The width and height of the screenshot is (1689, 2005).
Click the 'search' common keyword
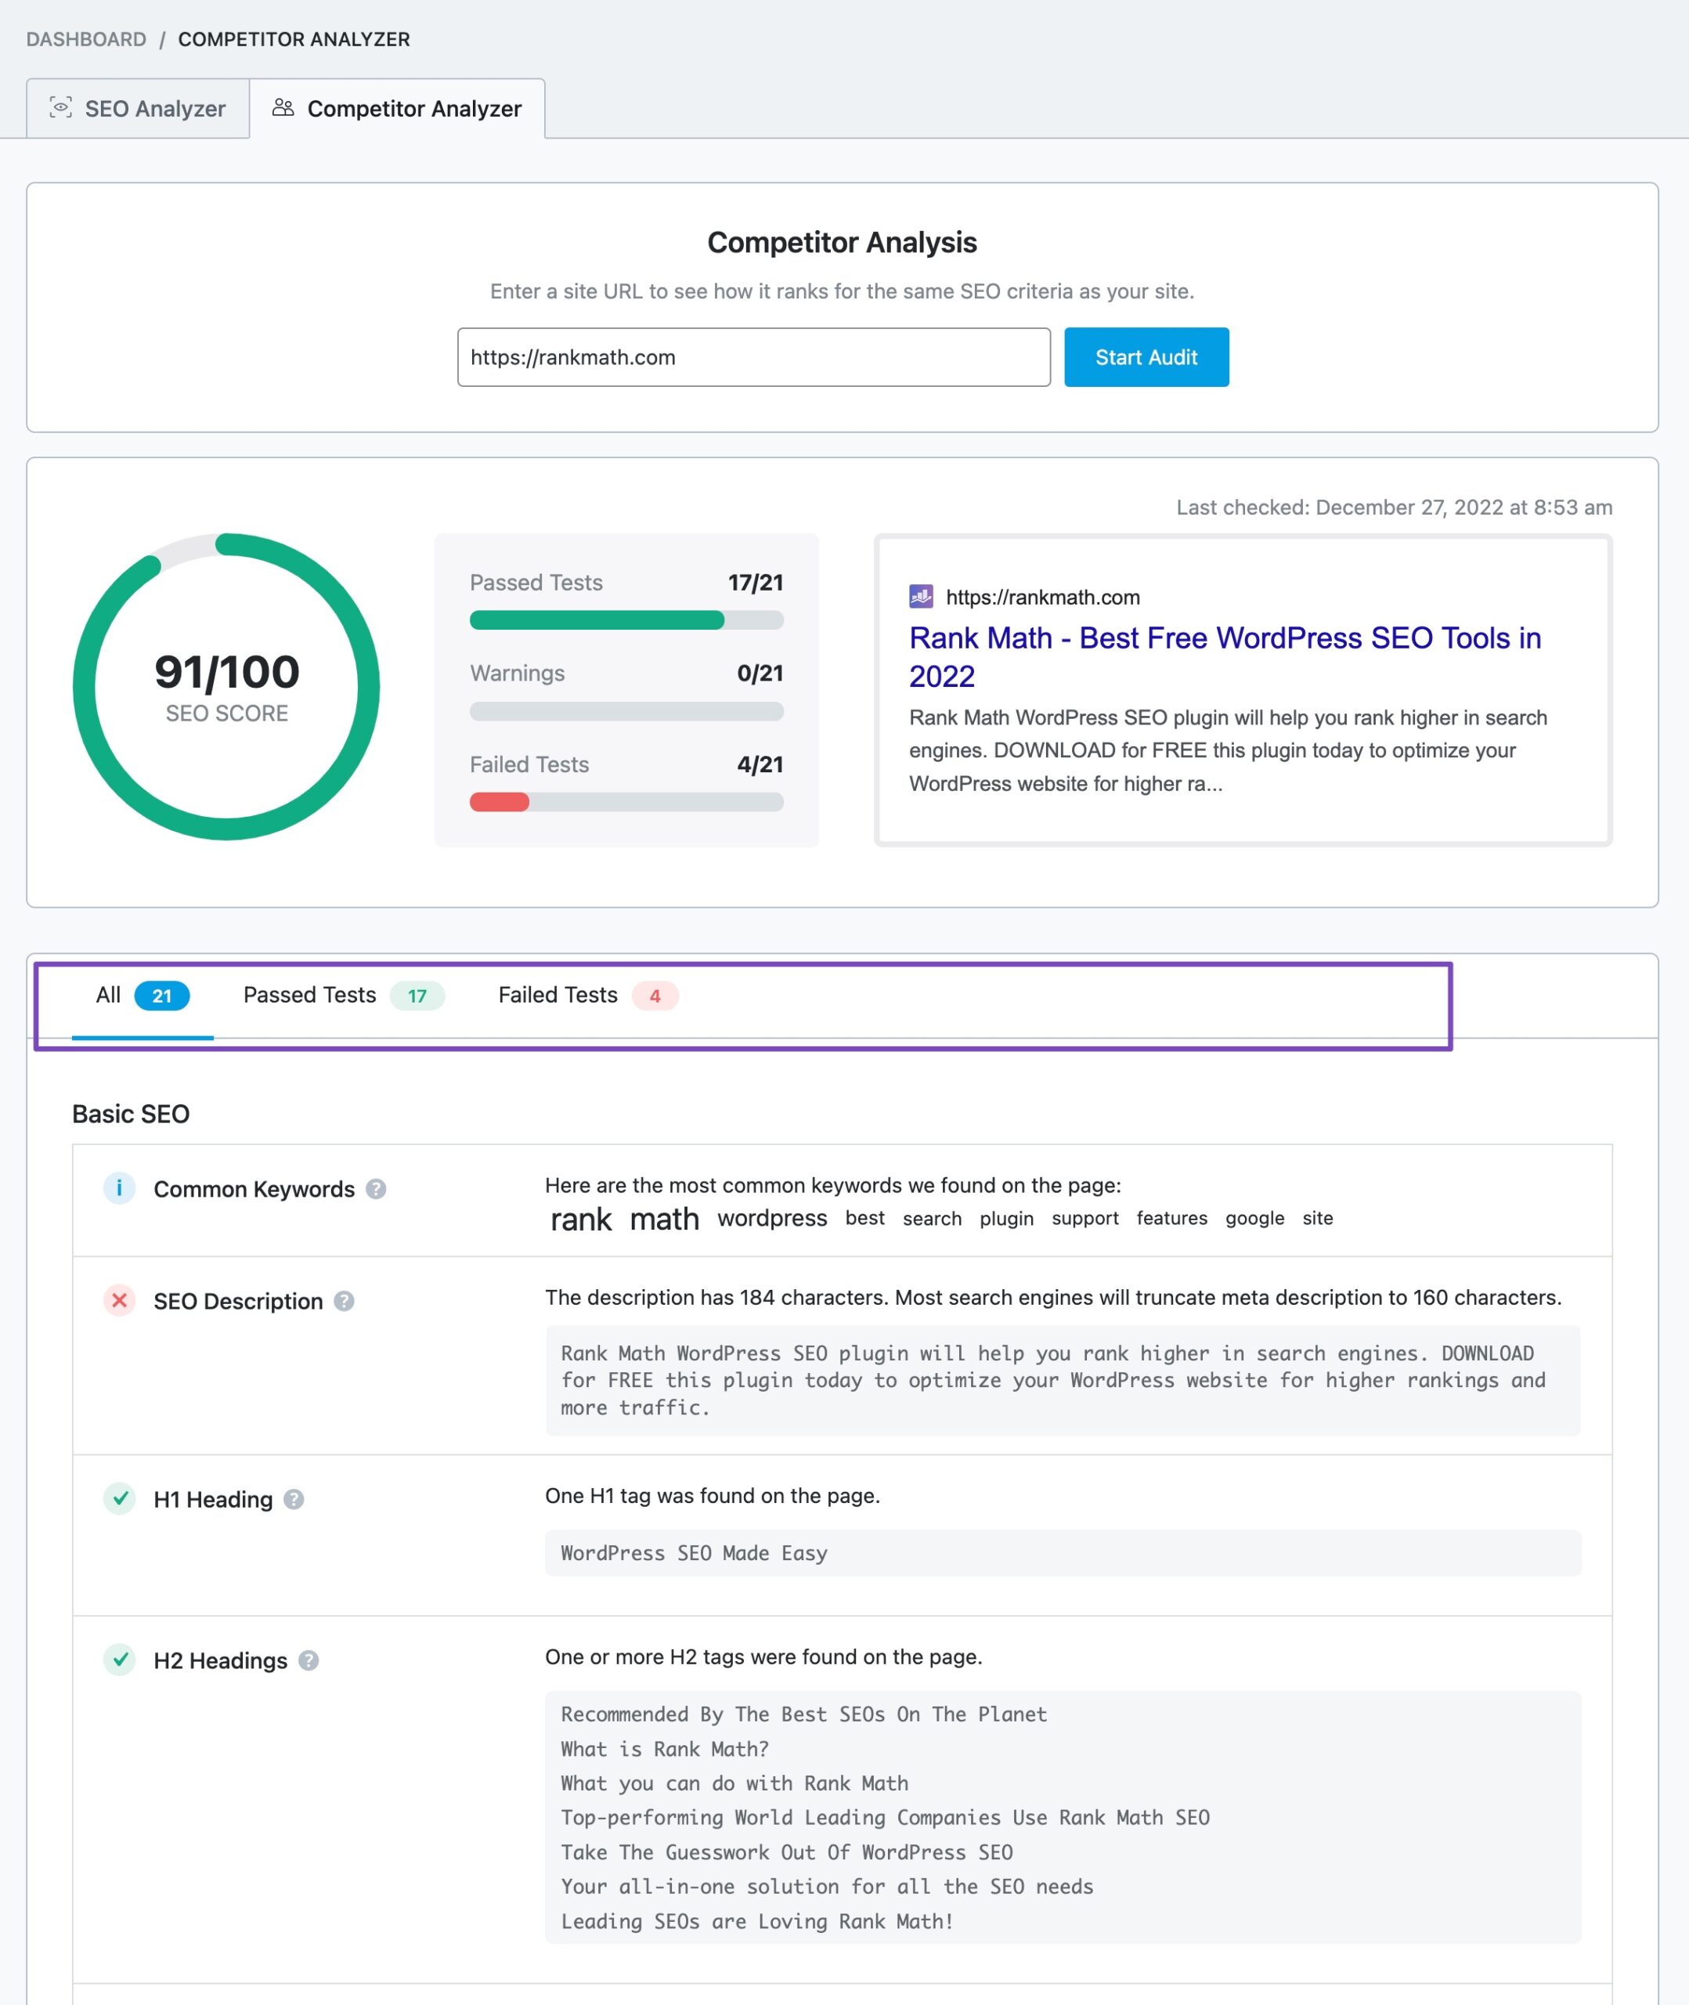click(932, 1218)
